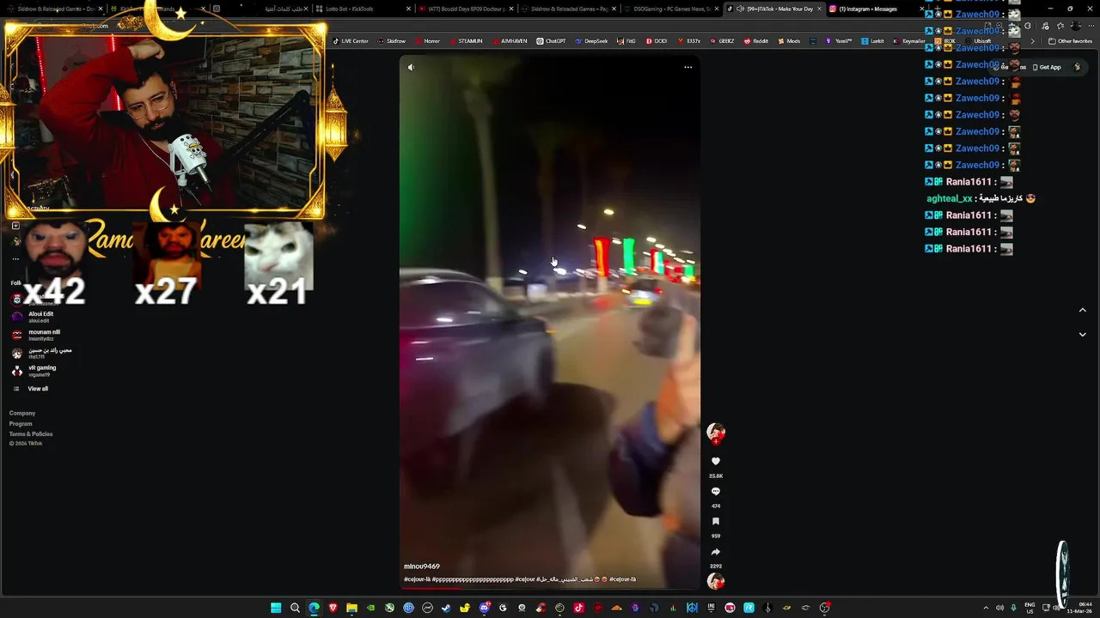Seek on the video progress bar
1100x618 pixels.
pos(550,589)
